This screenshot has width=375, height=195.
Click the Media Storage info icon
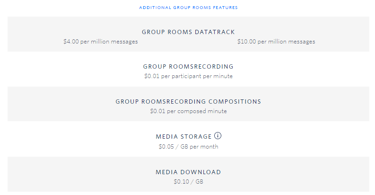218,136
